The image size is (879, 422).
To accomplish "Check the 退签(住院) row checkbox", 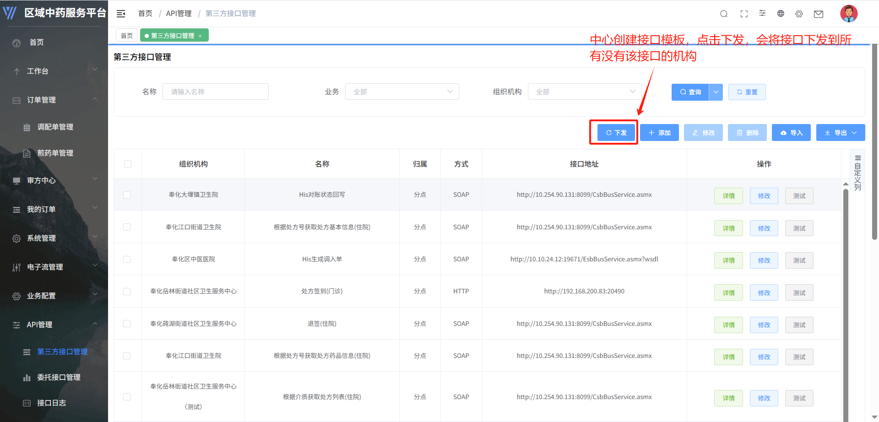I will [x=127, y=324].
